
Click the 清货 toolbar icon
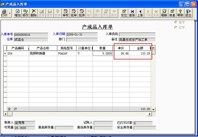[x=114, y=13]
